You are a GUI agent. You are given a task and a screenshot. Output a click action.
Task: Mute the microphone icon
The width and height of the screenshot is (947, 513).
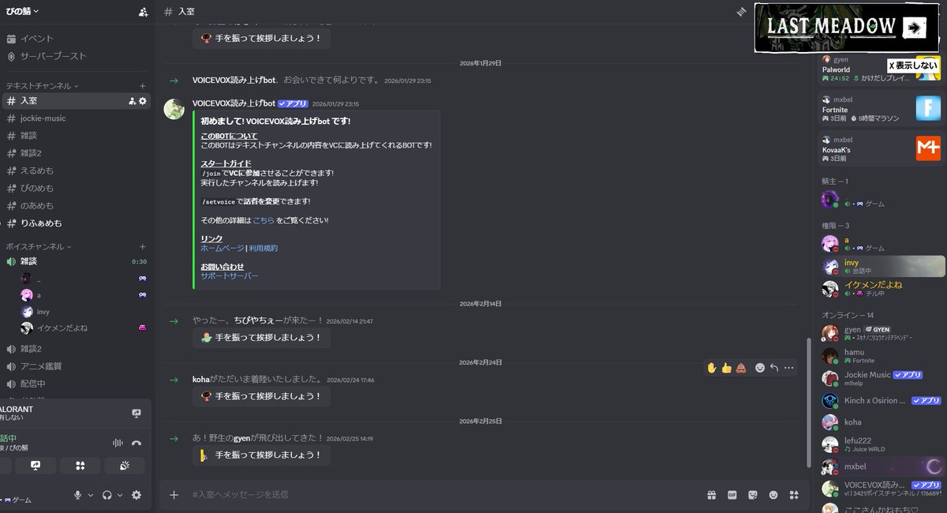click(78, 495)
